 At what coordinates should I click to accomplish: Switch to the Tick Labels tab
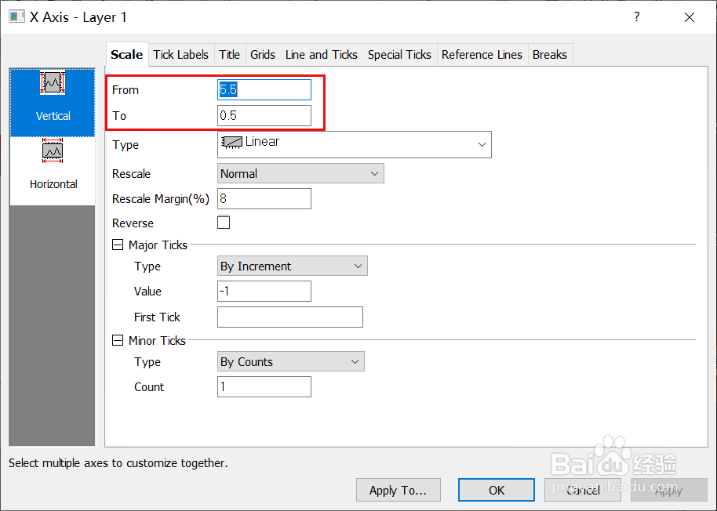coord(181,55)
